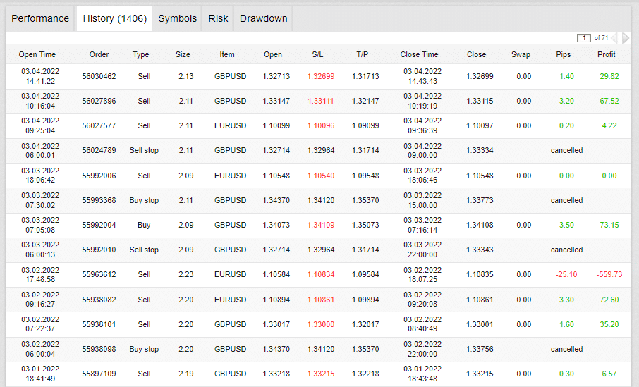
Task: Click size value 2.23
Action: point(185,275)
